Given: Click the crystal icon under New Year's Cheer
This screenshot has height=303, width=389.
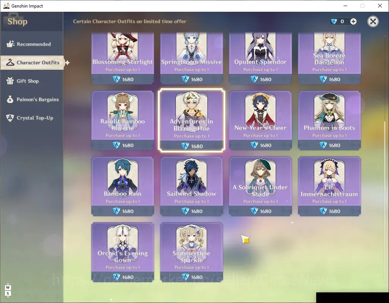Looking at the screenshot, I should pos(254,145).
